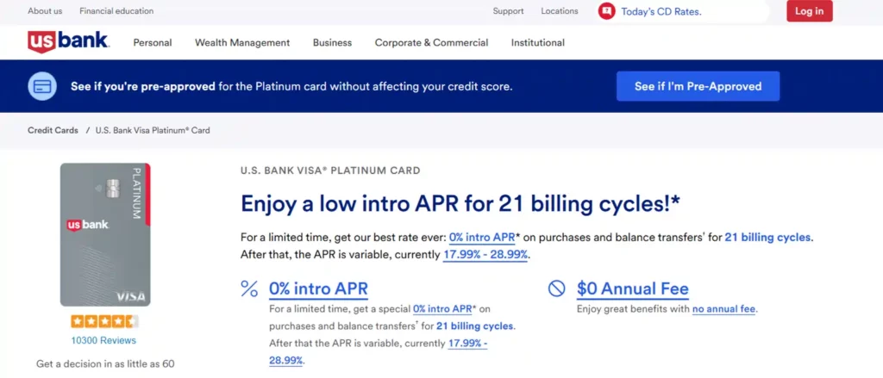Click See if I'm Pre-Approved button
This screenshot has width=883, height=378.
698,86
